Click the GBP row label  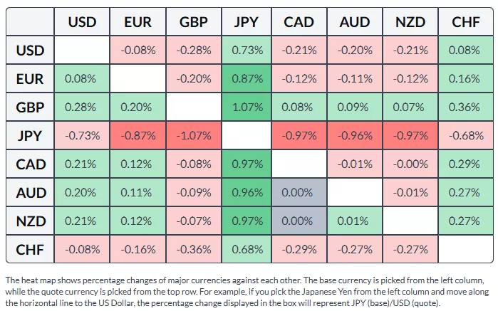[x=30, y=107]
